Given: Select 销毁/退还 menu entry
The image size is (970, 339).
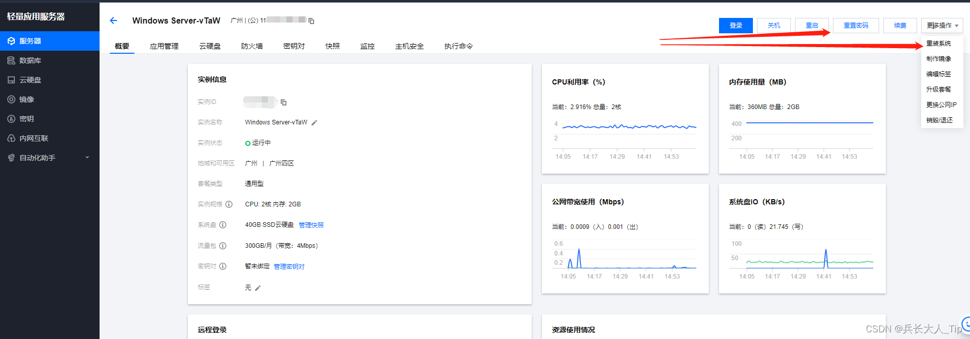Looking at the screenshot, I should pos(940,120).
